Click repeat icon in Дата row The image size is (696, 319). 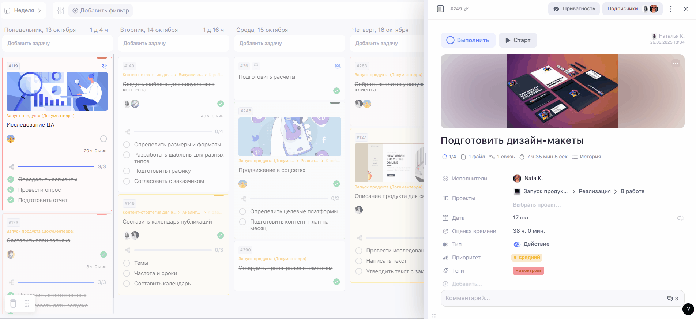(x=680, y=218)
